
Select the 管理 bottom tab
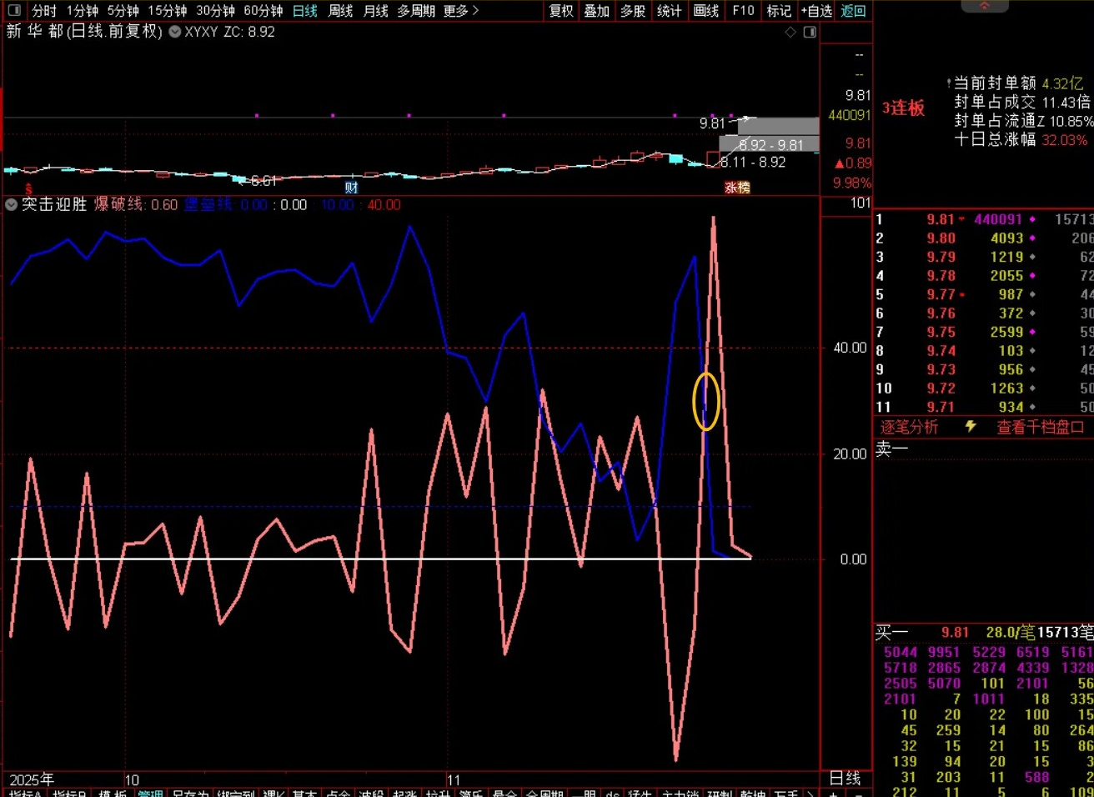pyautogui.click(x=151, y=793)
